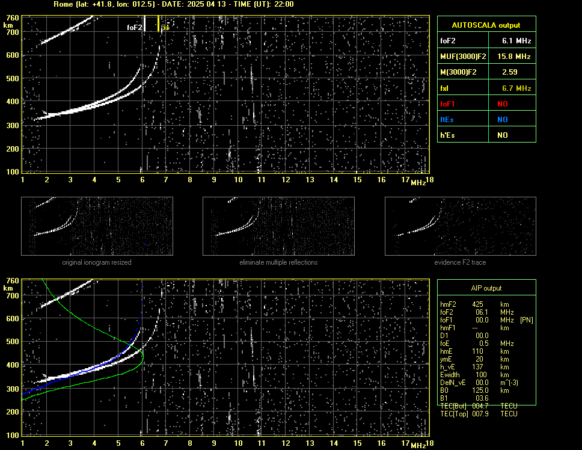
Task: Click the hmE 110 km row
Action: tap(477, 351)
